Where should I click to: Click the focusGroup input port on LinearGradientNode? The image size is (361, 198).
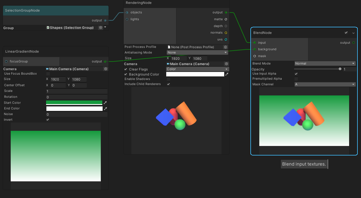pos(6,61)
